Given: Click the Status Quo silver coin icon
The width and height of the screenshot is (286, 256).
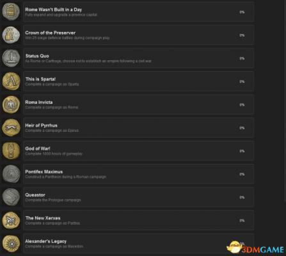Looking at the screenshot, I should pyautogui.click(x=11, y=58).
